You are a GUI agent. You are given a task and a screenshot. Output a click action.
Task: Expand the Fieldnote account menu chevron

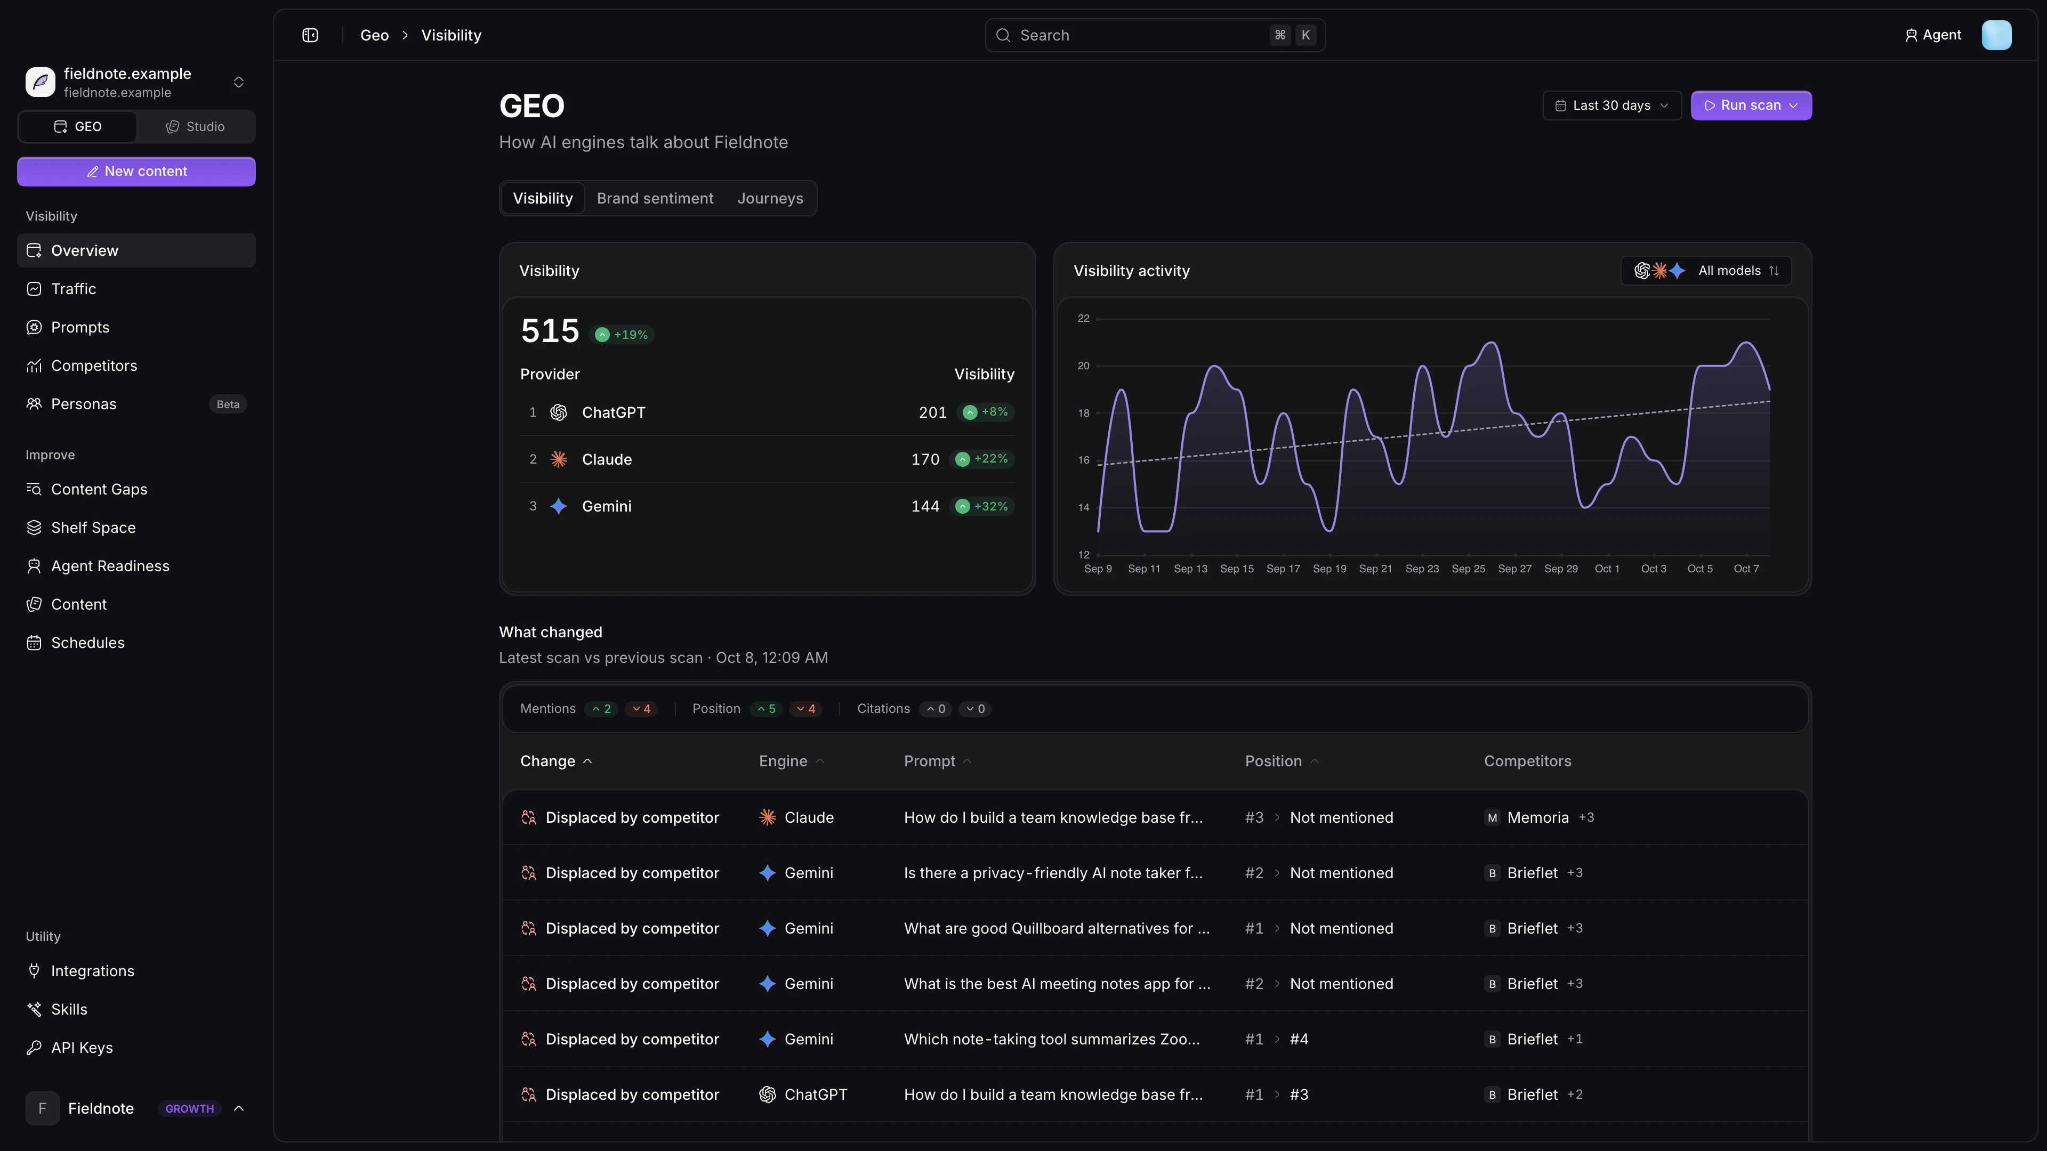click(238, 1109)
